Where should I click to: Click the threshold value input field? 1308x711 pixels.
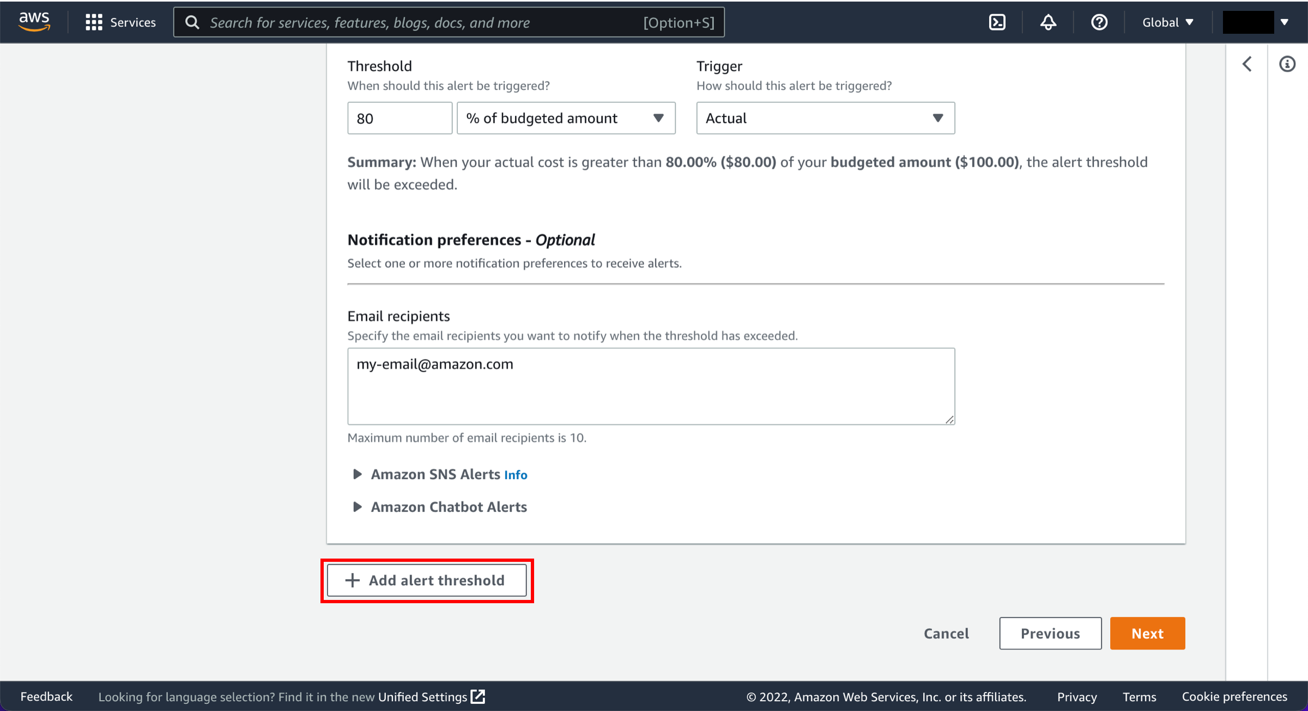tap(398, 118)
